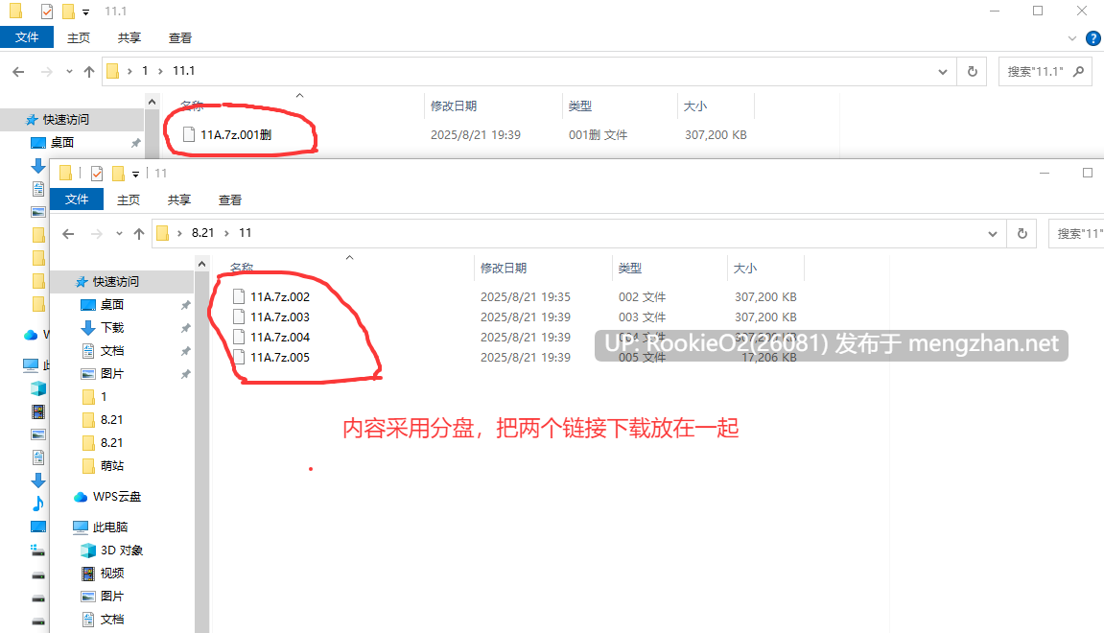Image resolution: width=1104 pixels, height=633 pixels.
Task: Open the 文件 tab in the 11 window
Action: tap(77, 199)
